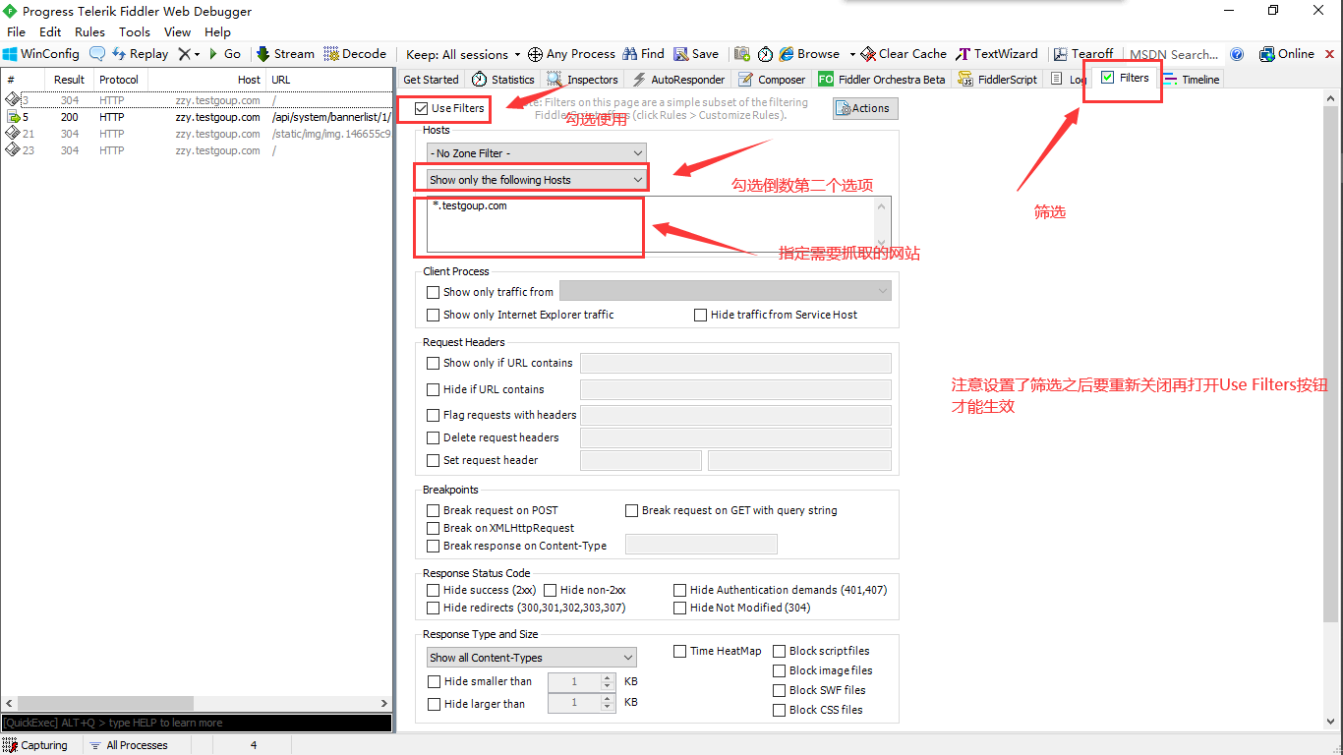Open the File menu
The image size is (1343, 755).
coord(17,31)
